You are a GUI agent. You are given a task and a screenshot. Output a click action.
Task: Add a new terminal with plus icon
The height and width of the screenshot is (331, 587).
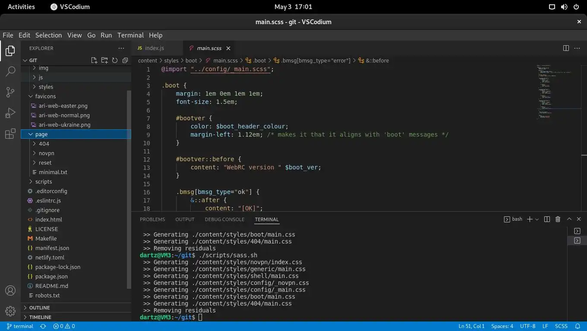[x=530, y=219]
